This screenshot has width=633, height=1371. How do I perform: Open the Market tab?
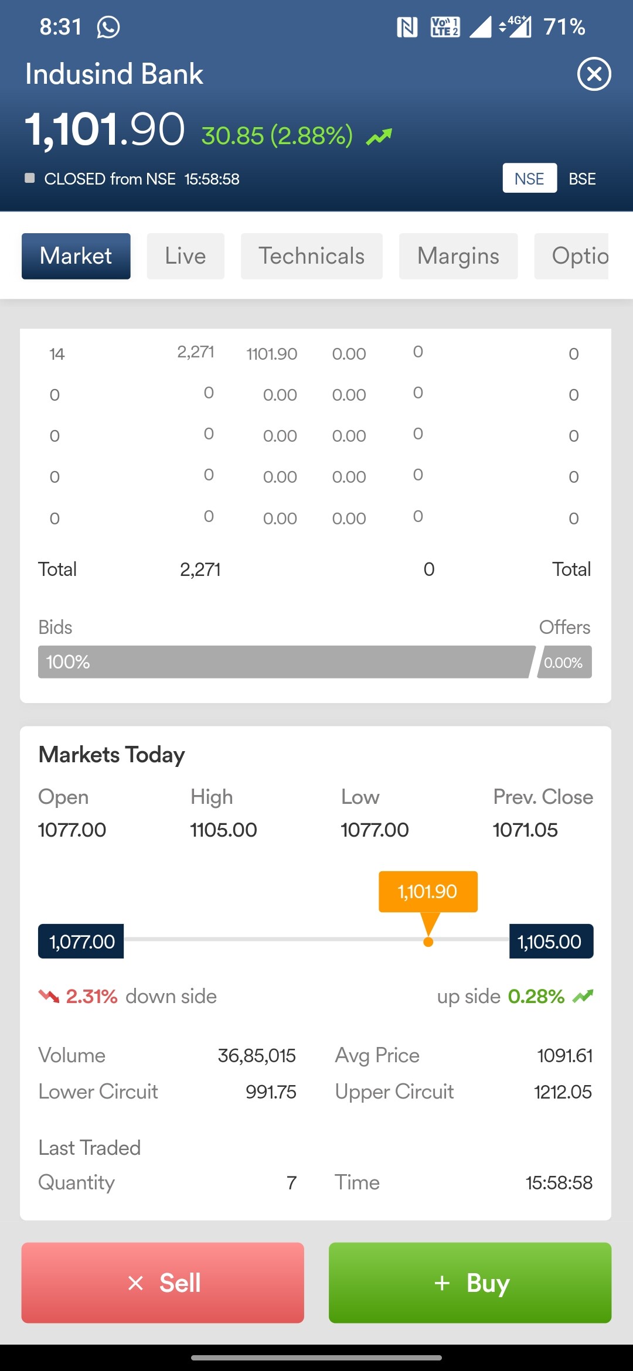pos(76,256)
